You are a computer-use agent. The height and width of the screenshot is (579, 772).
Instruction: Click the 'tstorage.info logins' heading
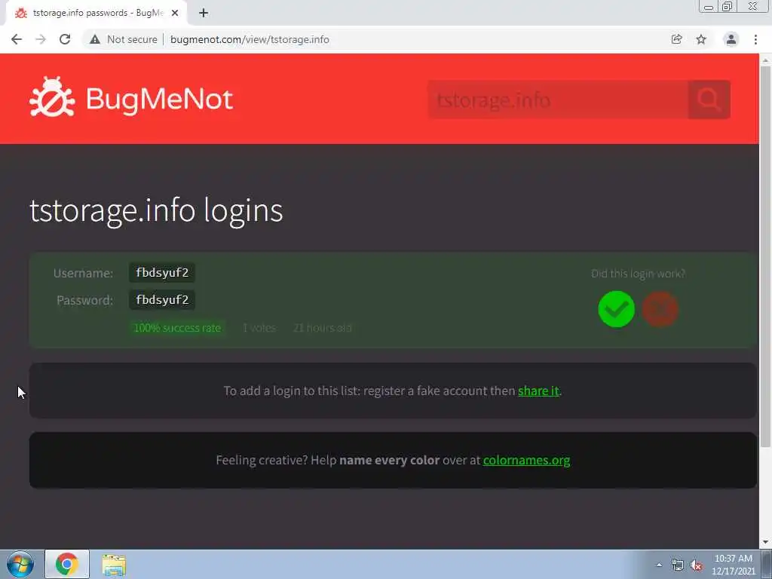click(156, 211)
